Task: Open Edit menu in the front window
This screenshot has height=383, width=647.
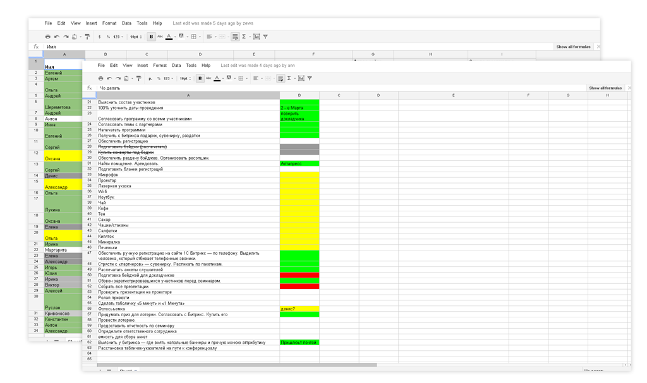Action: pyautogui.click(x=114, y=65)
